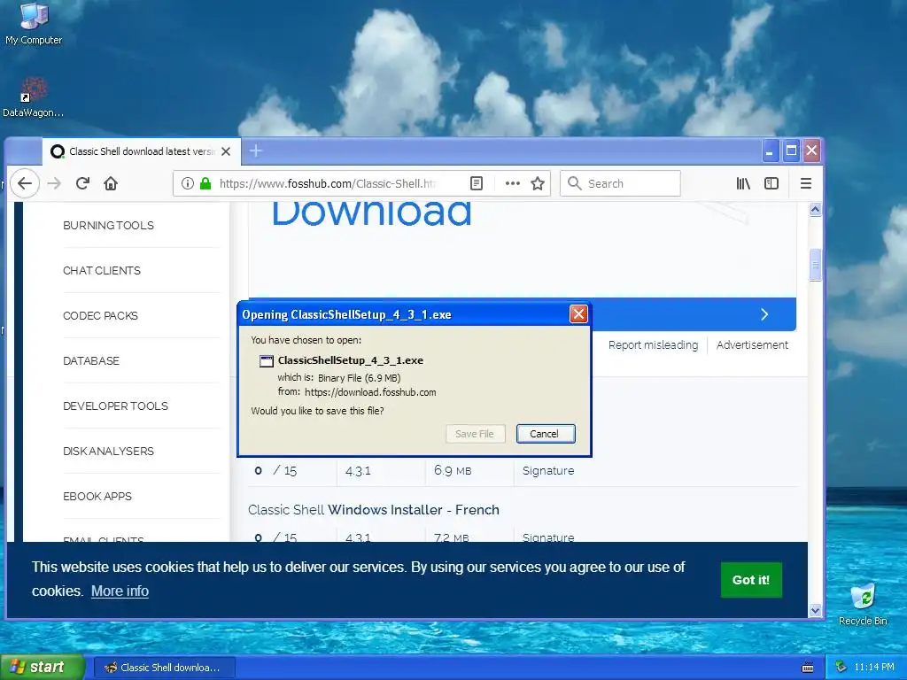Viewport: 907px width, 680px height.
Task: Click the large Download heading
Action: (x=371, y=212)
